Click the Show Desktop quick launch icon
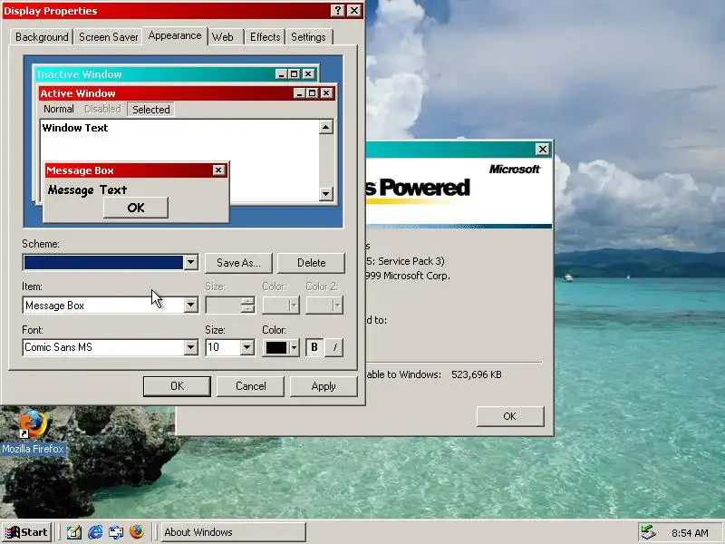This screenshot has width=725, height=544. pos(74,532)
